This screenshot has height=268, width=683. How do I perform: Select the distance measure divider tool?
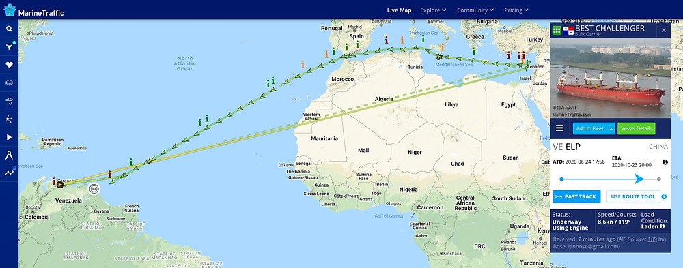(x=9, y=155)
